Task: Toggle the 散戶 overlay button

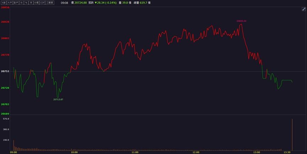Action: pos(16,3)
